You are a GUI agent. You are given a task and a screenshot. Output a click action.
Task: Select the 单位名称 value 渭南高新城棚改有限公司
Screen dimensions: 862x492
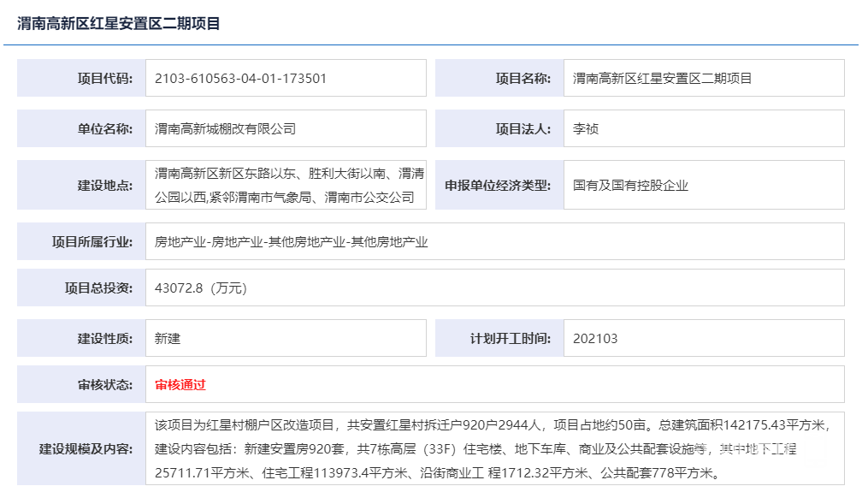coord(225,129)
